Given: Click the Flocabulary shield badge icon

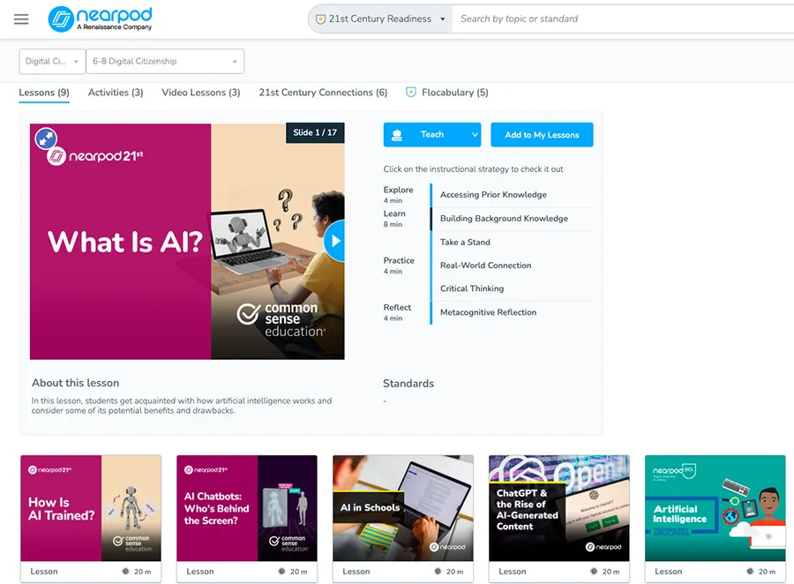Looking at the screenshot, I should pyautogui.click(x=410, y=92).
